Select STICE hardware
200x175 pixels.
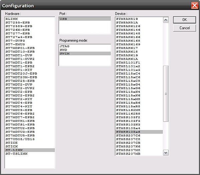click(30, 143)
